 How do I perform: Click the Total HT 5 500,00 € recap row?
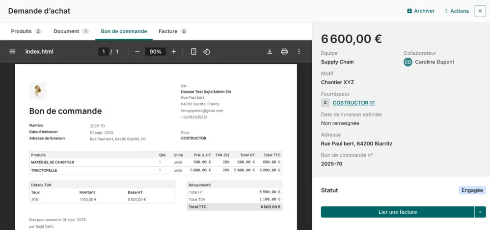[234, 192]
